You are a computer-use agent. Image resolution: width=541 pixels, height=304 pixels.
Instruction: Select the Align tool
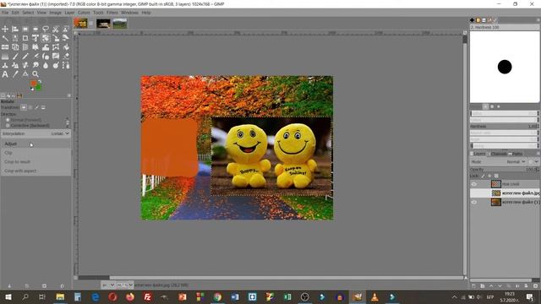point(15,30)
